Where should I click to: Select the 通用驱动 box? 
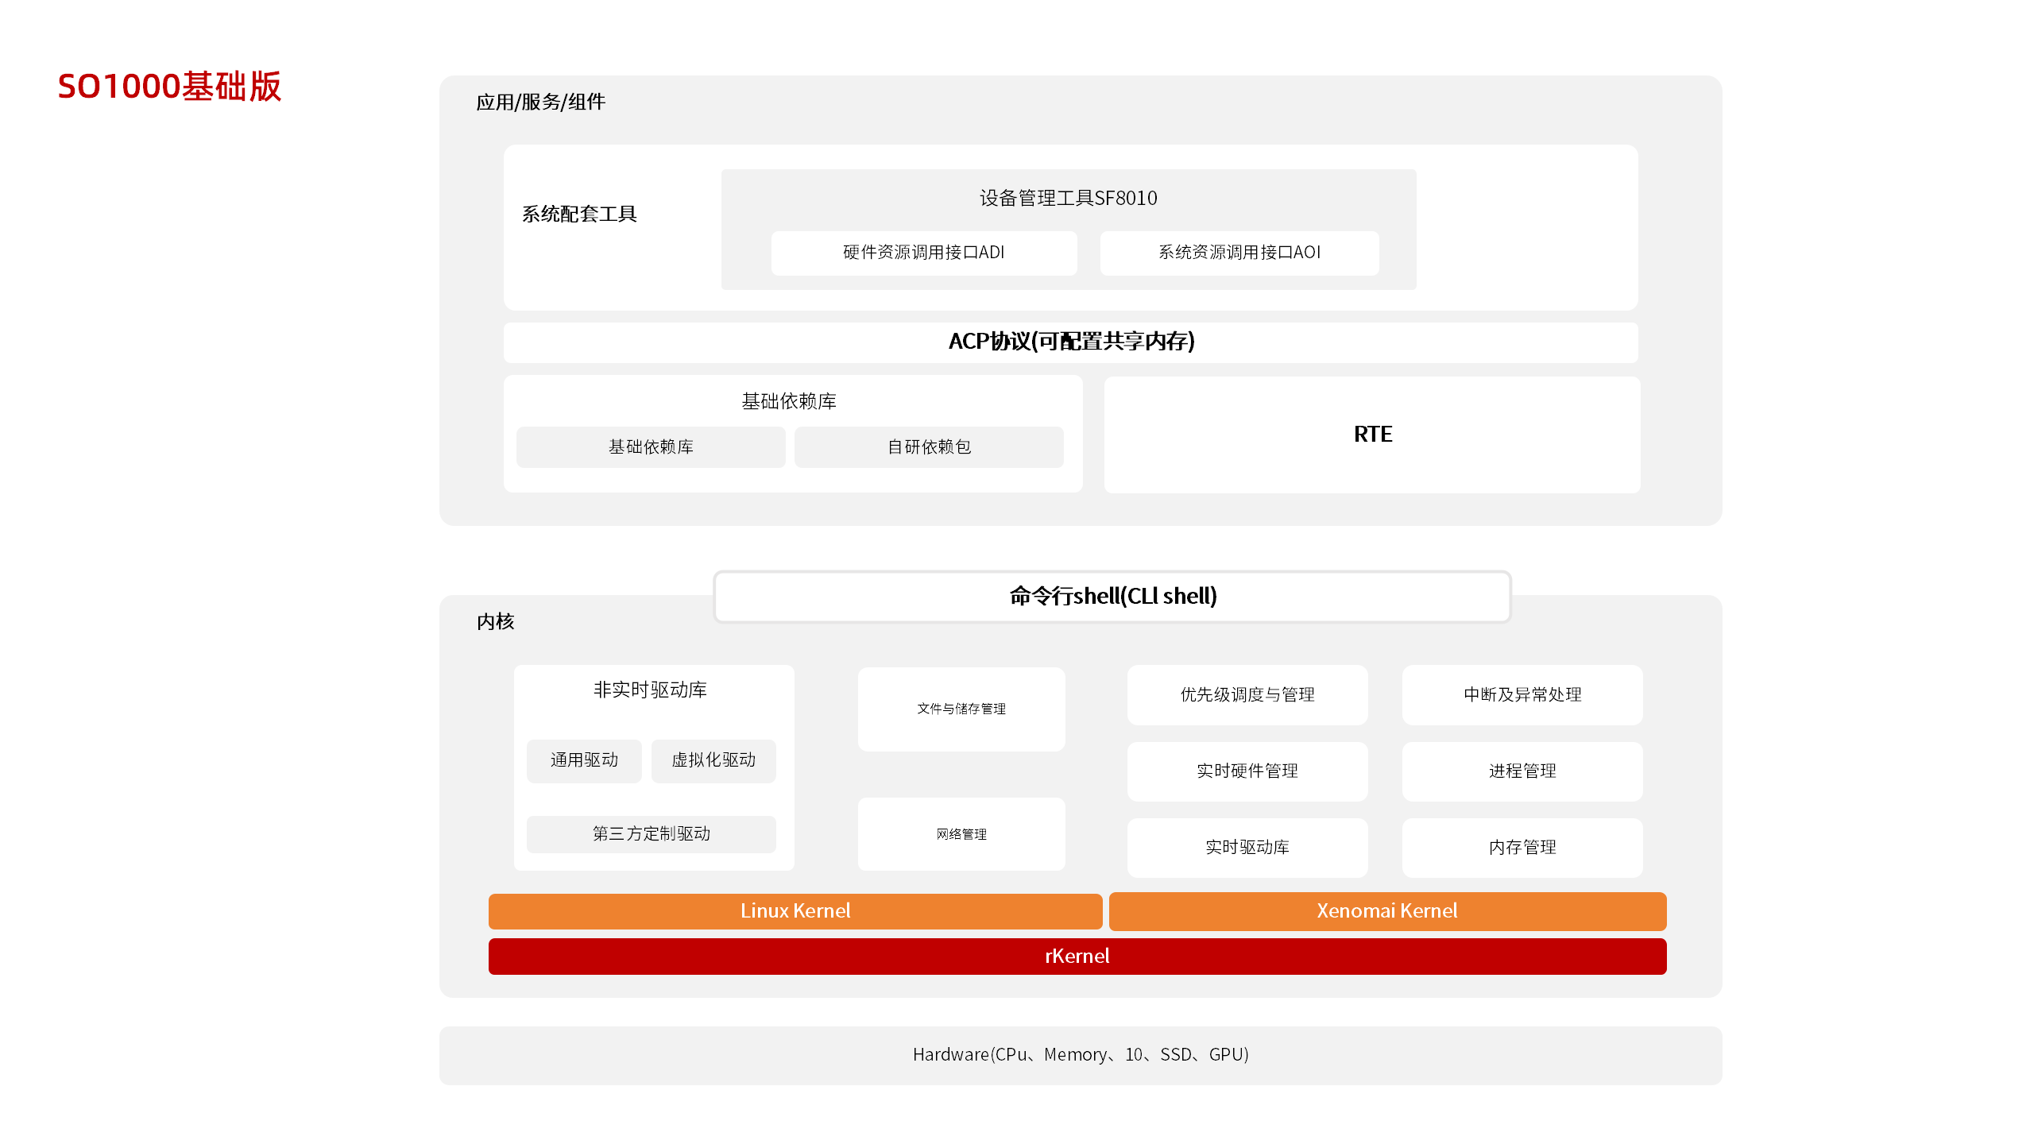tap(584, 760)
